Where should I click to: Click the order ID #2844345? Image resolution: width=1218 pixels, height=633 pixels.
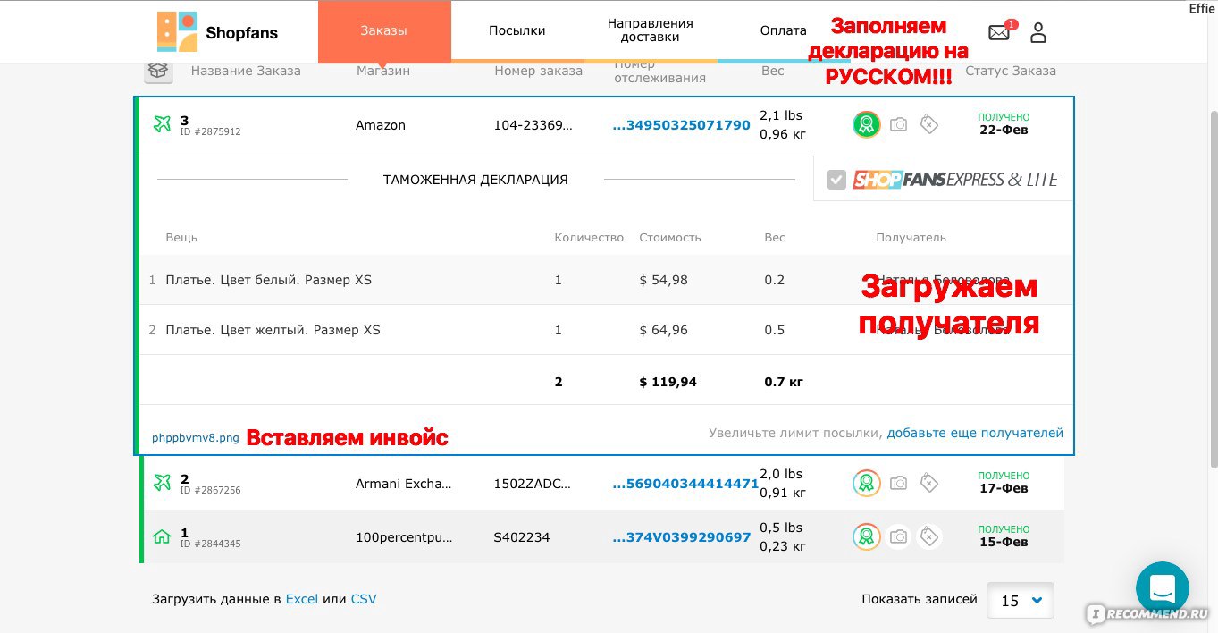(x=211, y=544)
